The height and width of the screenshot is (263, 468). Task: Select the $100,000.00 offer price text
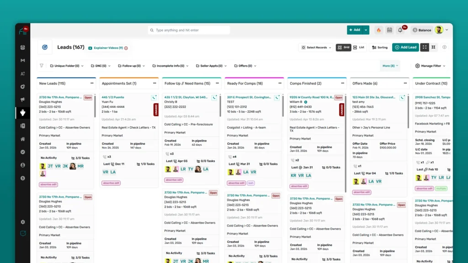tap(388, 147)
